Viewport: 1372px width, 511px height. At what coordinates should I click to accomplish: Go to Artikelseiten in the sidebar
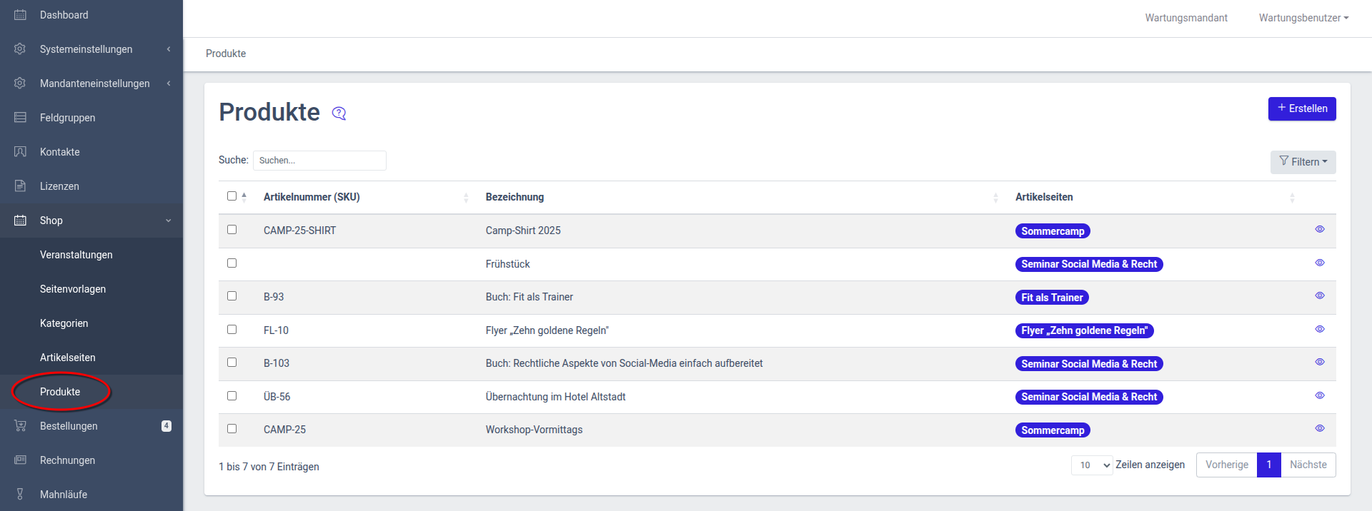tap(68, 358)
